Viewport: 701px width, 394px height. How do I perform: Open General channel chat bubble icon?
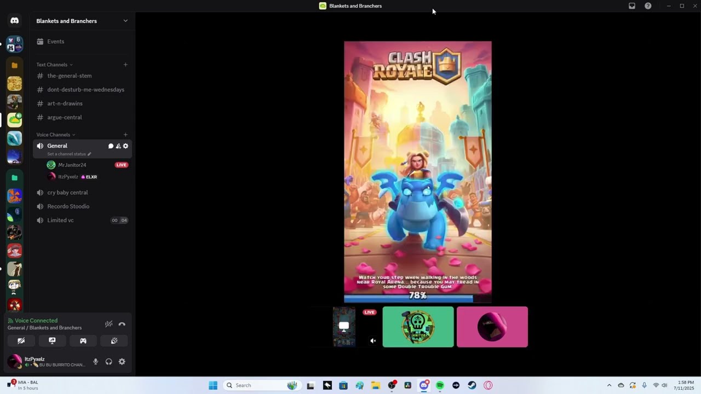(x=111, y=146)
